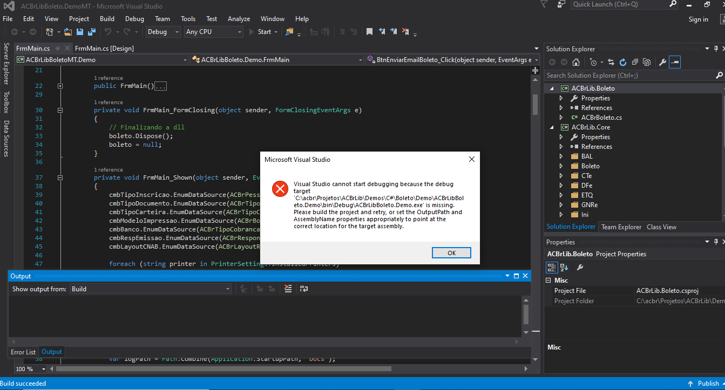
Task: Click the Undo arrow icon
Action: [x=108, y=32]
